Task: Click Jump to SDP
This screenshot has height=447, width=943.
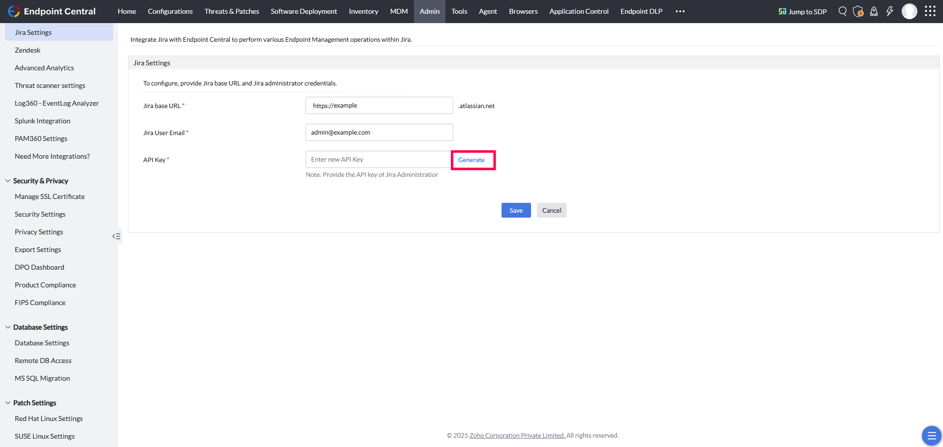Action: [x=803, y=11]
